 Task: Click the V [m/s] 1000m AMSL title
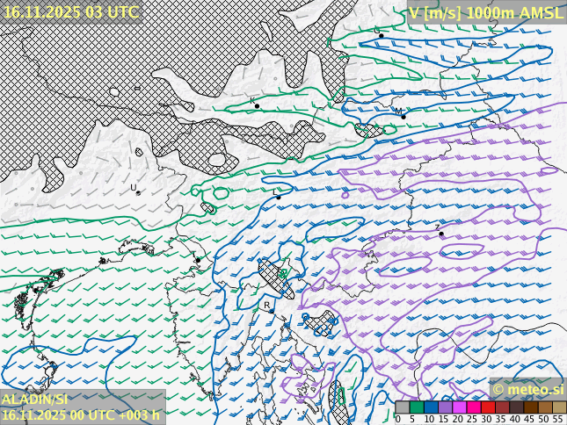click(x=485, y=12)
